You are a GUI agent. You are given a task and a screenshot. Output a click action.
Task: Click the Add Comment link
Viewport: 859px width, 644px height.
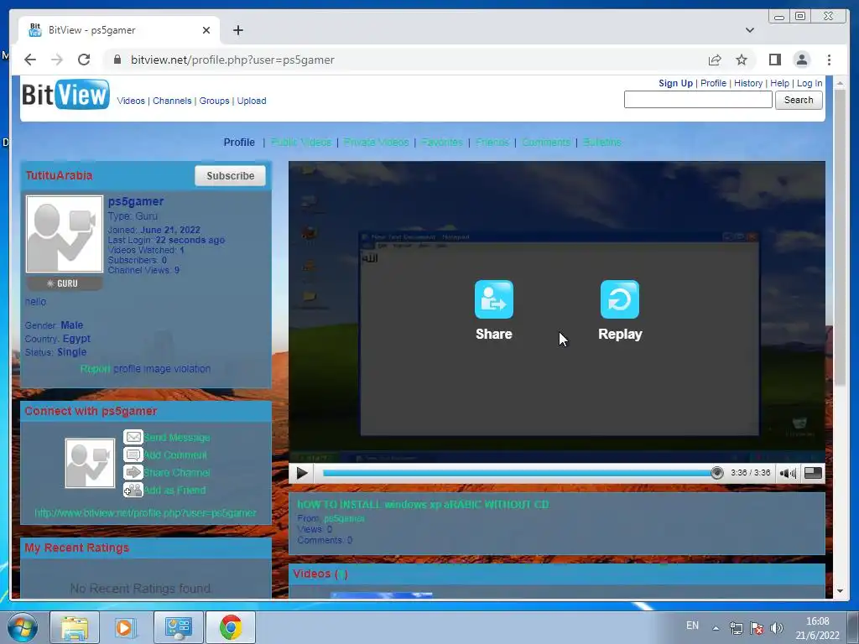point(175,455)
